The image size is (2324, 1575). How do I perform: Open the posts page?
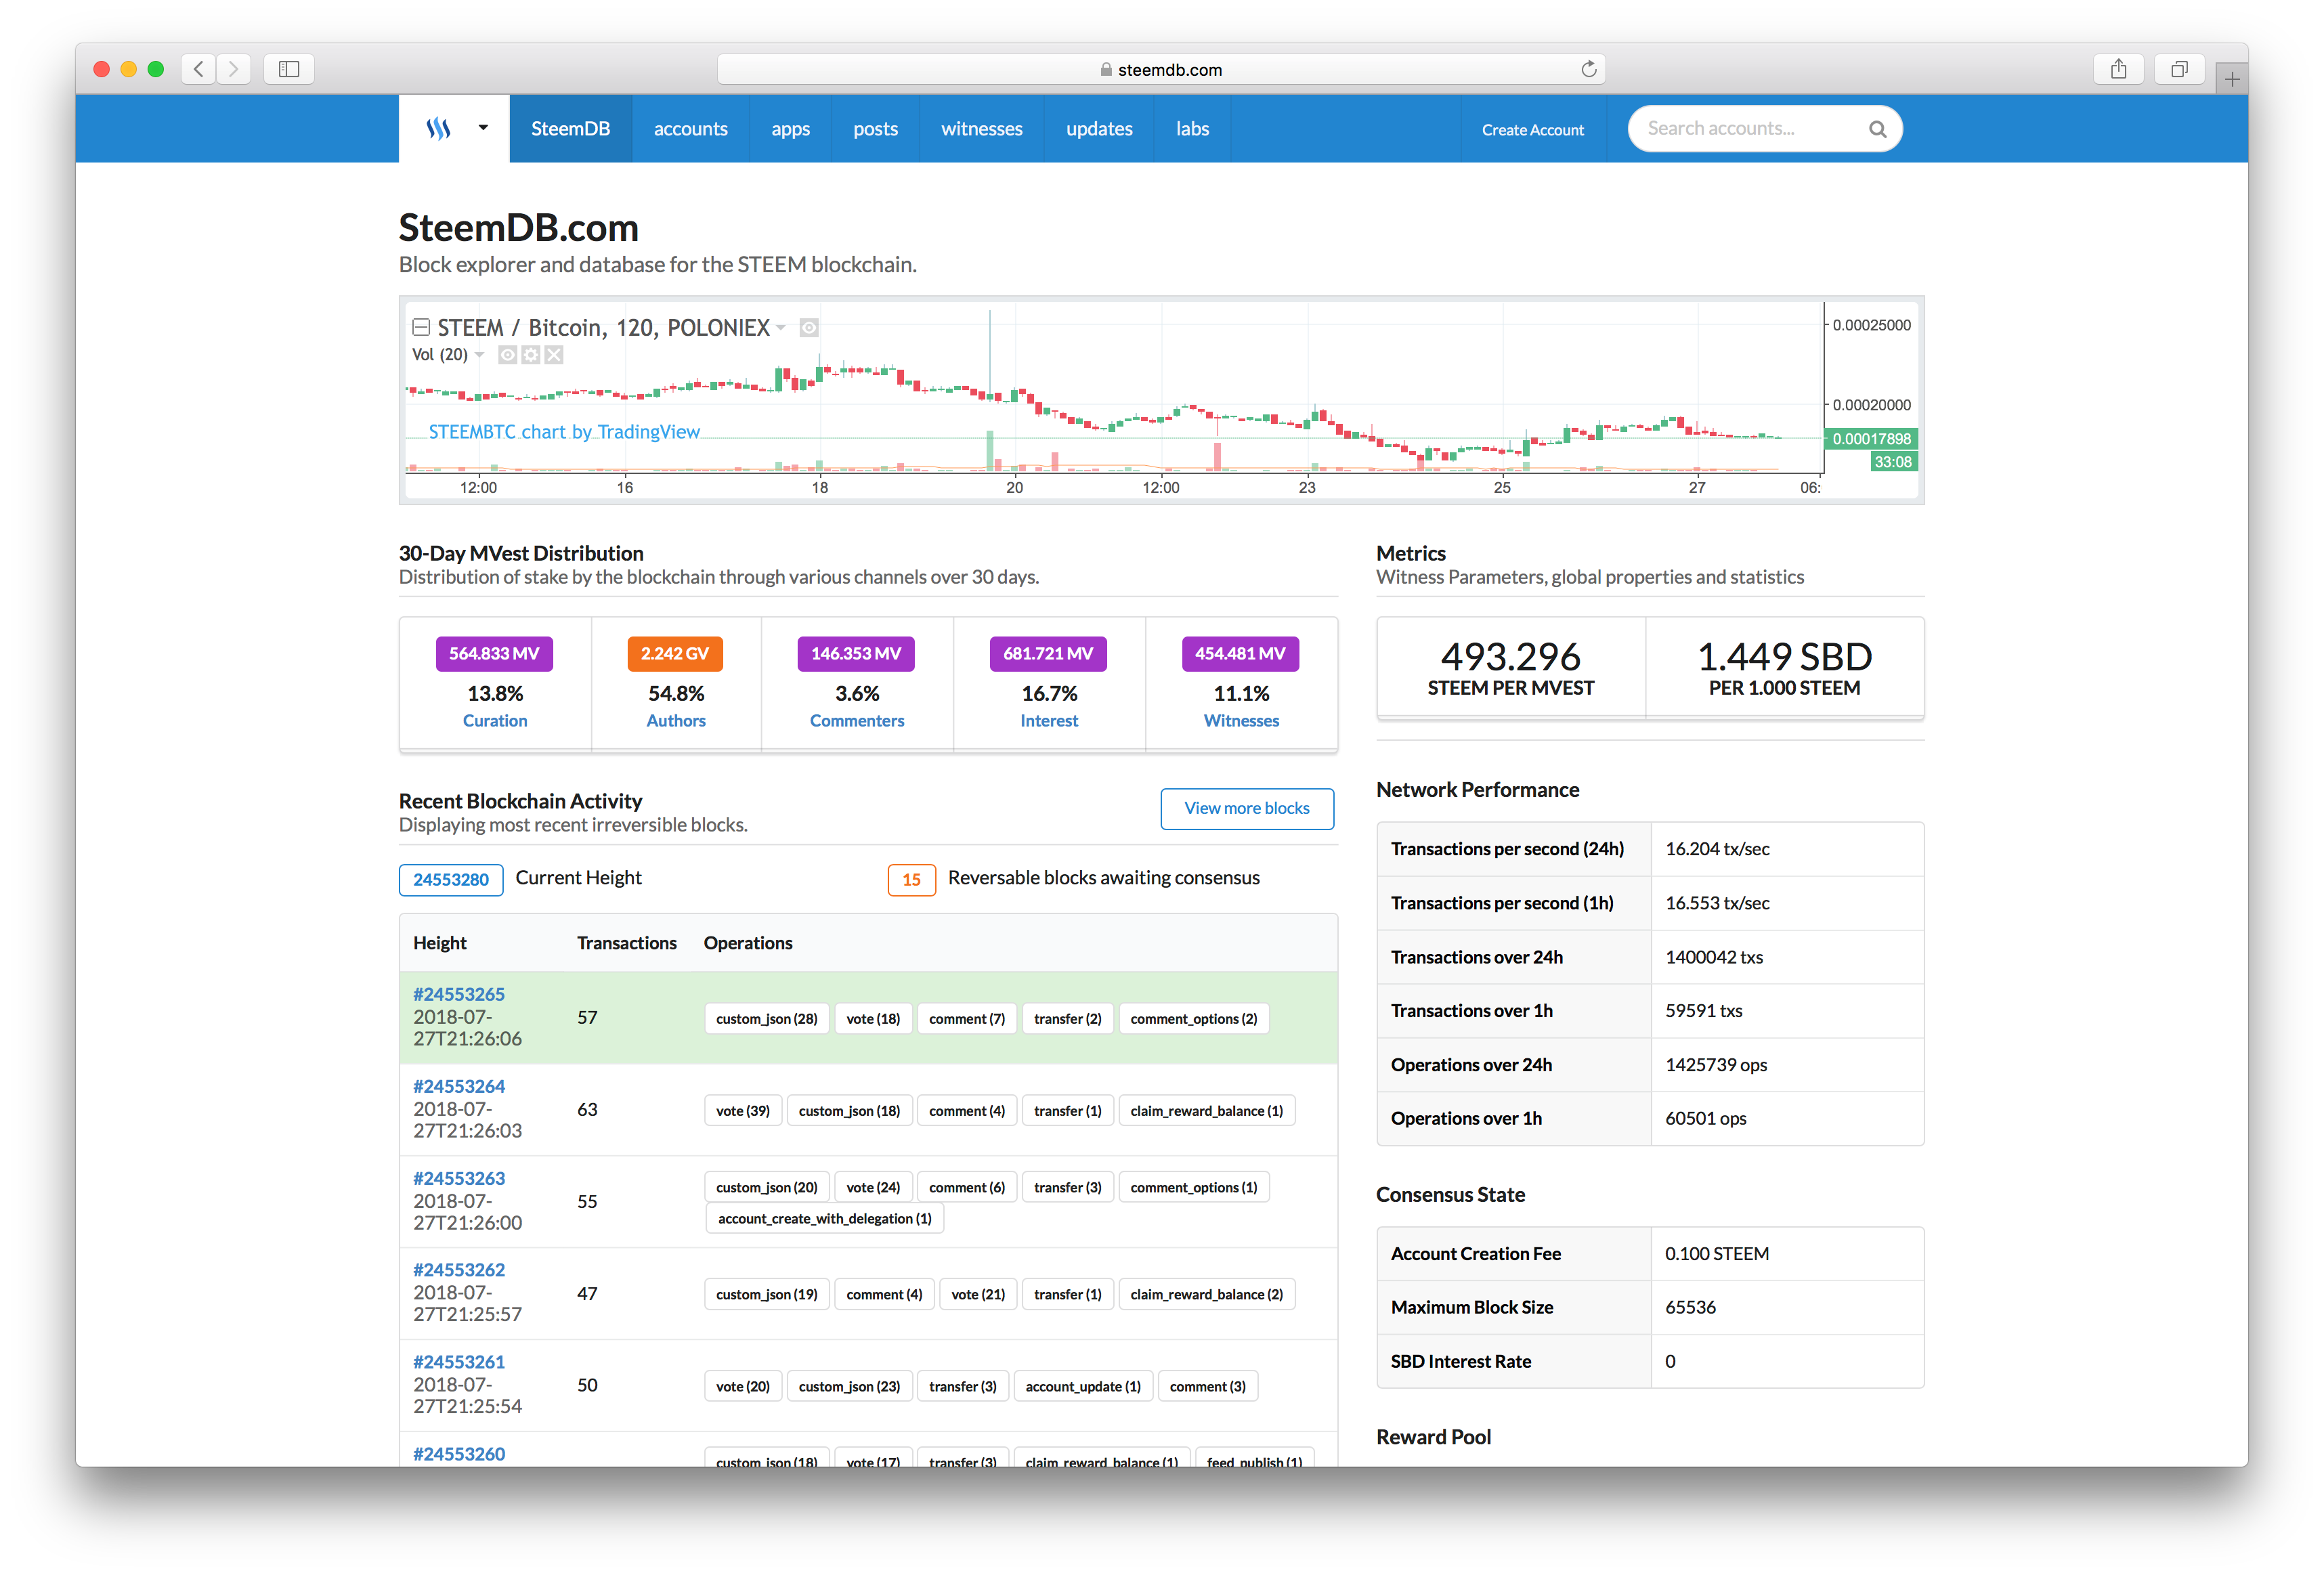click(875, 129)
